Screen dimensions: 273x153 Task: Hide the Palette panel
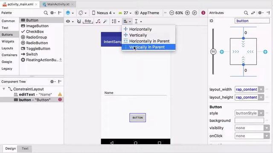pyautogui.click(x=60, y=13)
